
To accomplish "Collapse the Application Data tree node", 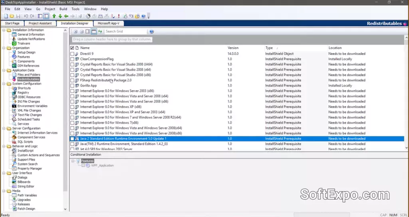I will [4, 70].
